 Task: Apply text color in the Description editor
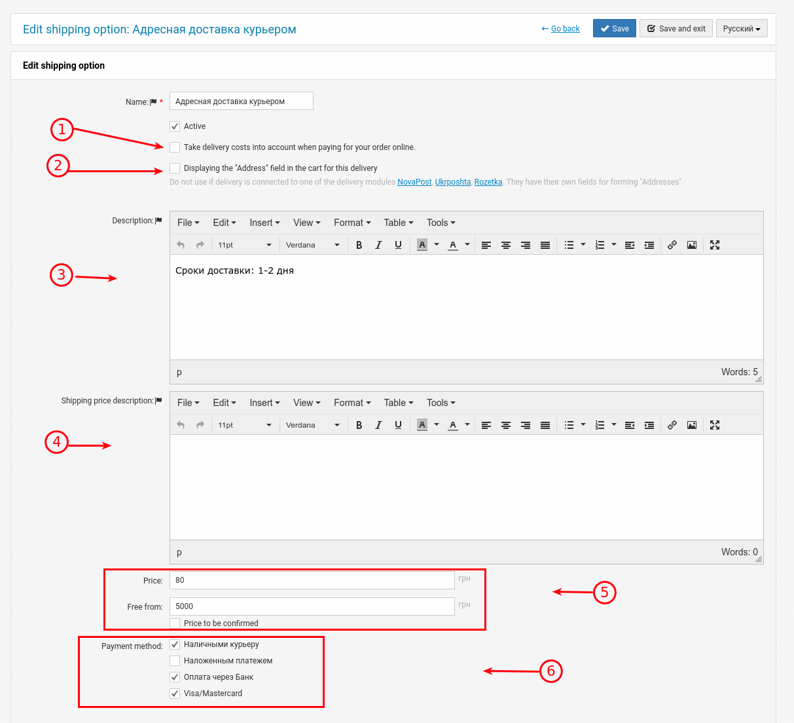453,245
